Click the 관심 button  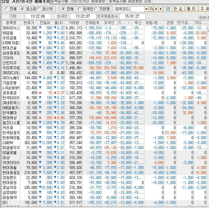pyautogui.click(x=178, y=9)
